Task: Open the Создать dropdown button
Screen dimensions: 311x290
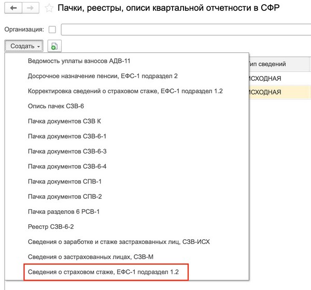Action: (x=25, y=46)
